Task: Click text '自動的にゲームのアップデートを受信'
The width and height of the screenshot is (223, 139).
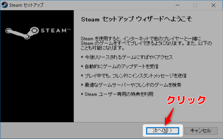Action: coord(121,66)
